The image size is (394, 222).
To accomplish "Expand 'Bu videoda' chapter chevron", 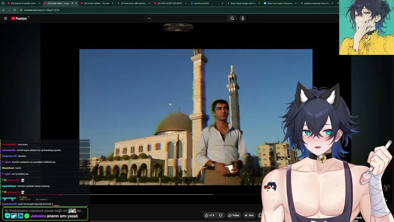I will click(48, 199).
